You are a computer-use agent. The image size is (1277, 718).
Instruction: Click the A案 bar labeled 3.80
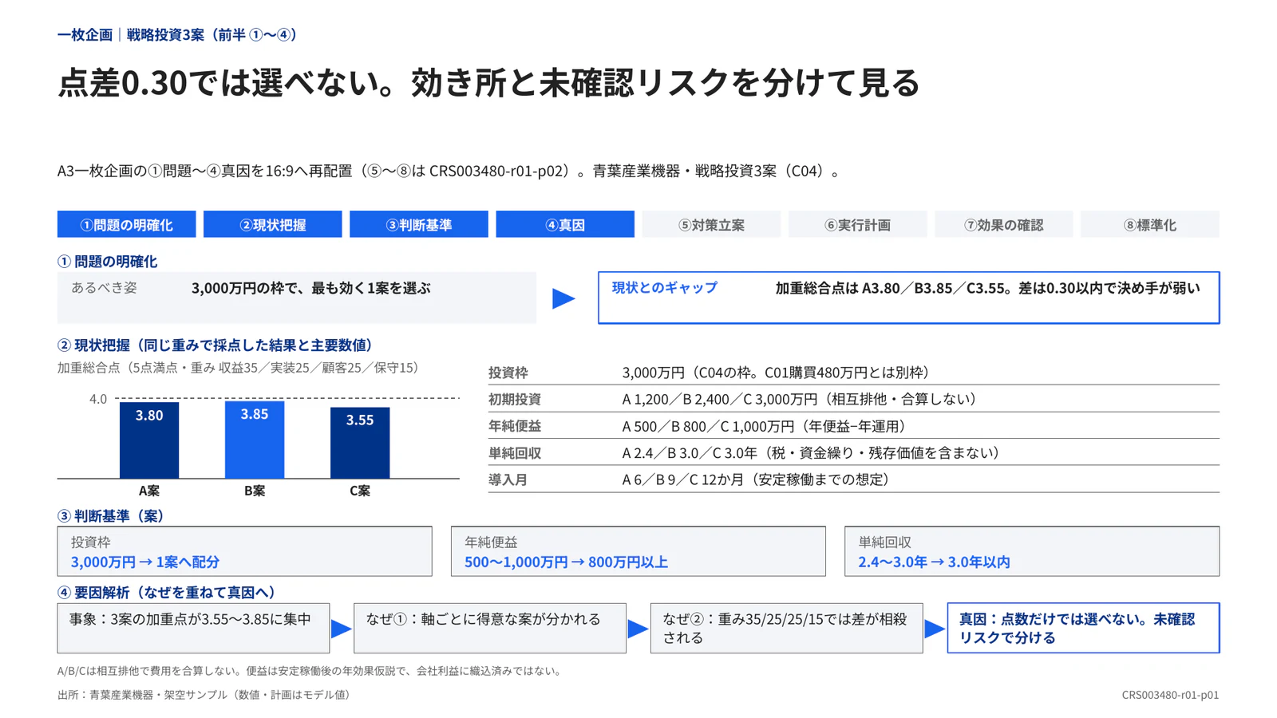point(149,440)
